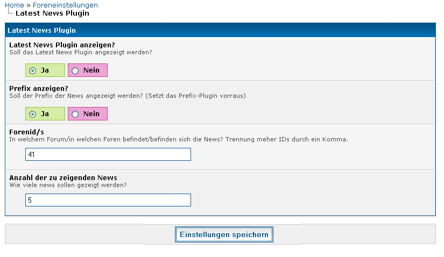Click 'Wie viele news sollen gezeigt werden?' text
The height and width of the screenshot is (257, 444).
pos(68,185)
